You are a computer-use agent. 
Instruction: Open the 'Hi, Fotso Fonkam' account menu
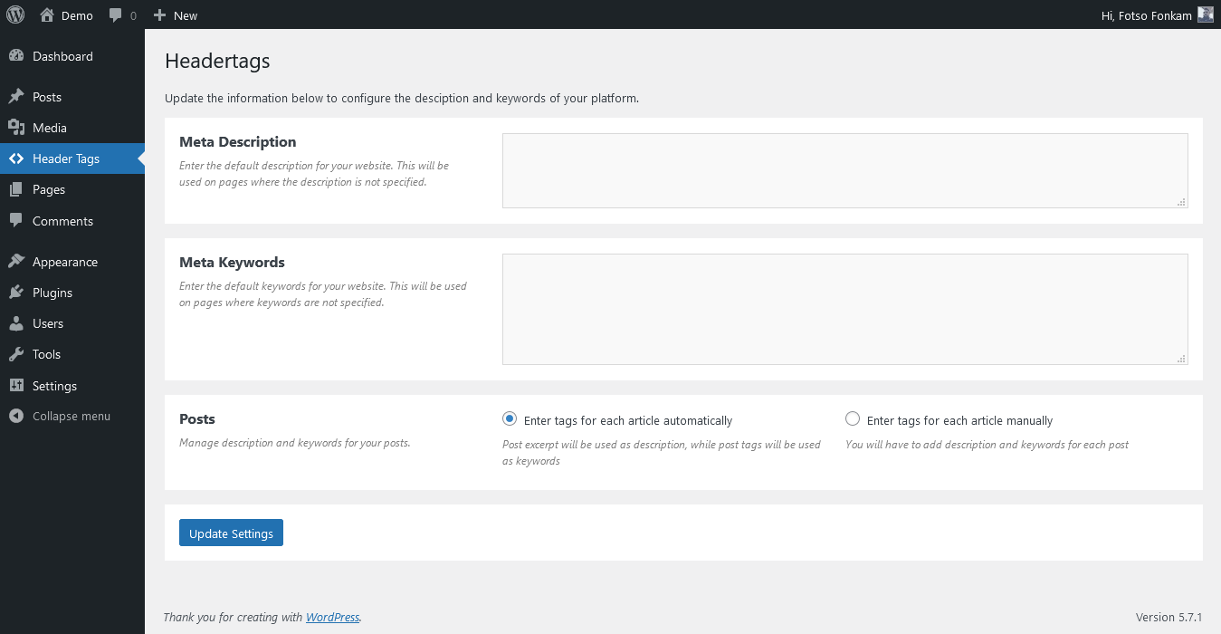1146,15
